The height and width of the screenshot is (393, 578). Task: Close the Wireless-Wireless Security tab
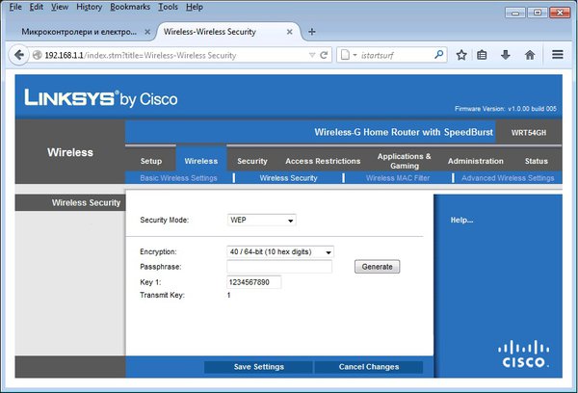click(x=290, y=32)
